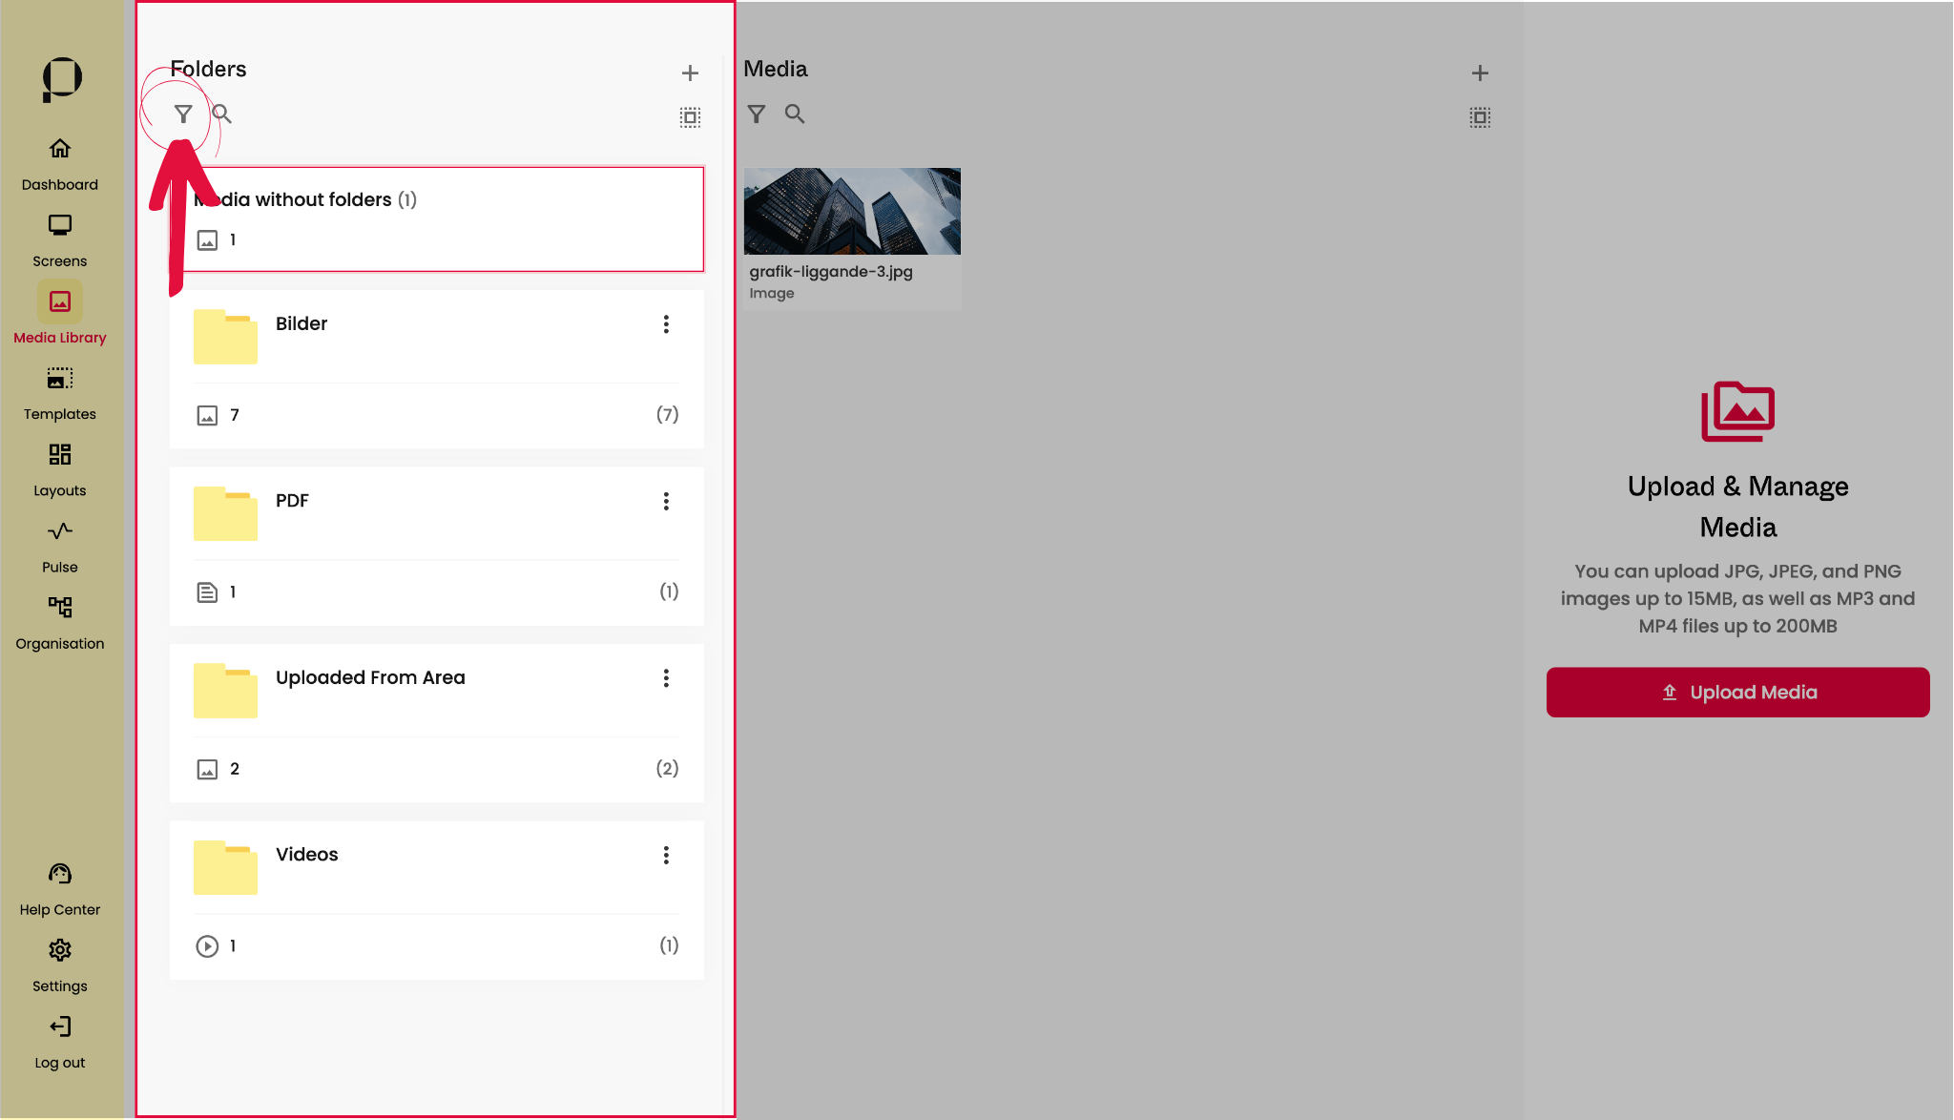Open Uploaded From Area folder options
Screen dimensions: 1954x1120
666,678
